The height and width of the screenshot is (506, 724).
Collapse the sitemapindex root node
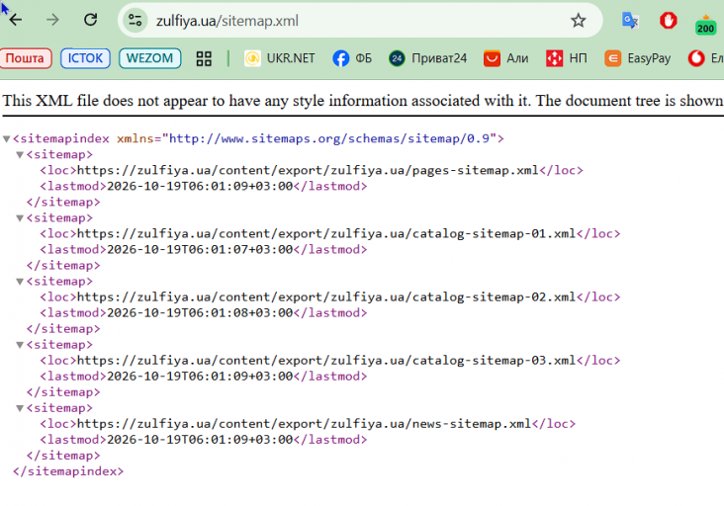7,138
